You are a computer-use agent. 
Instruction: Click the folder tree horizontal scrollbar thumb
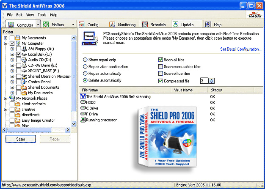pos(30,130)
